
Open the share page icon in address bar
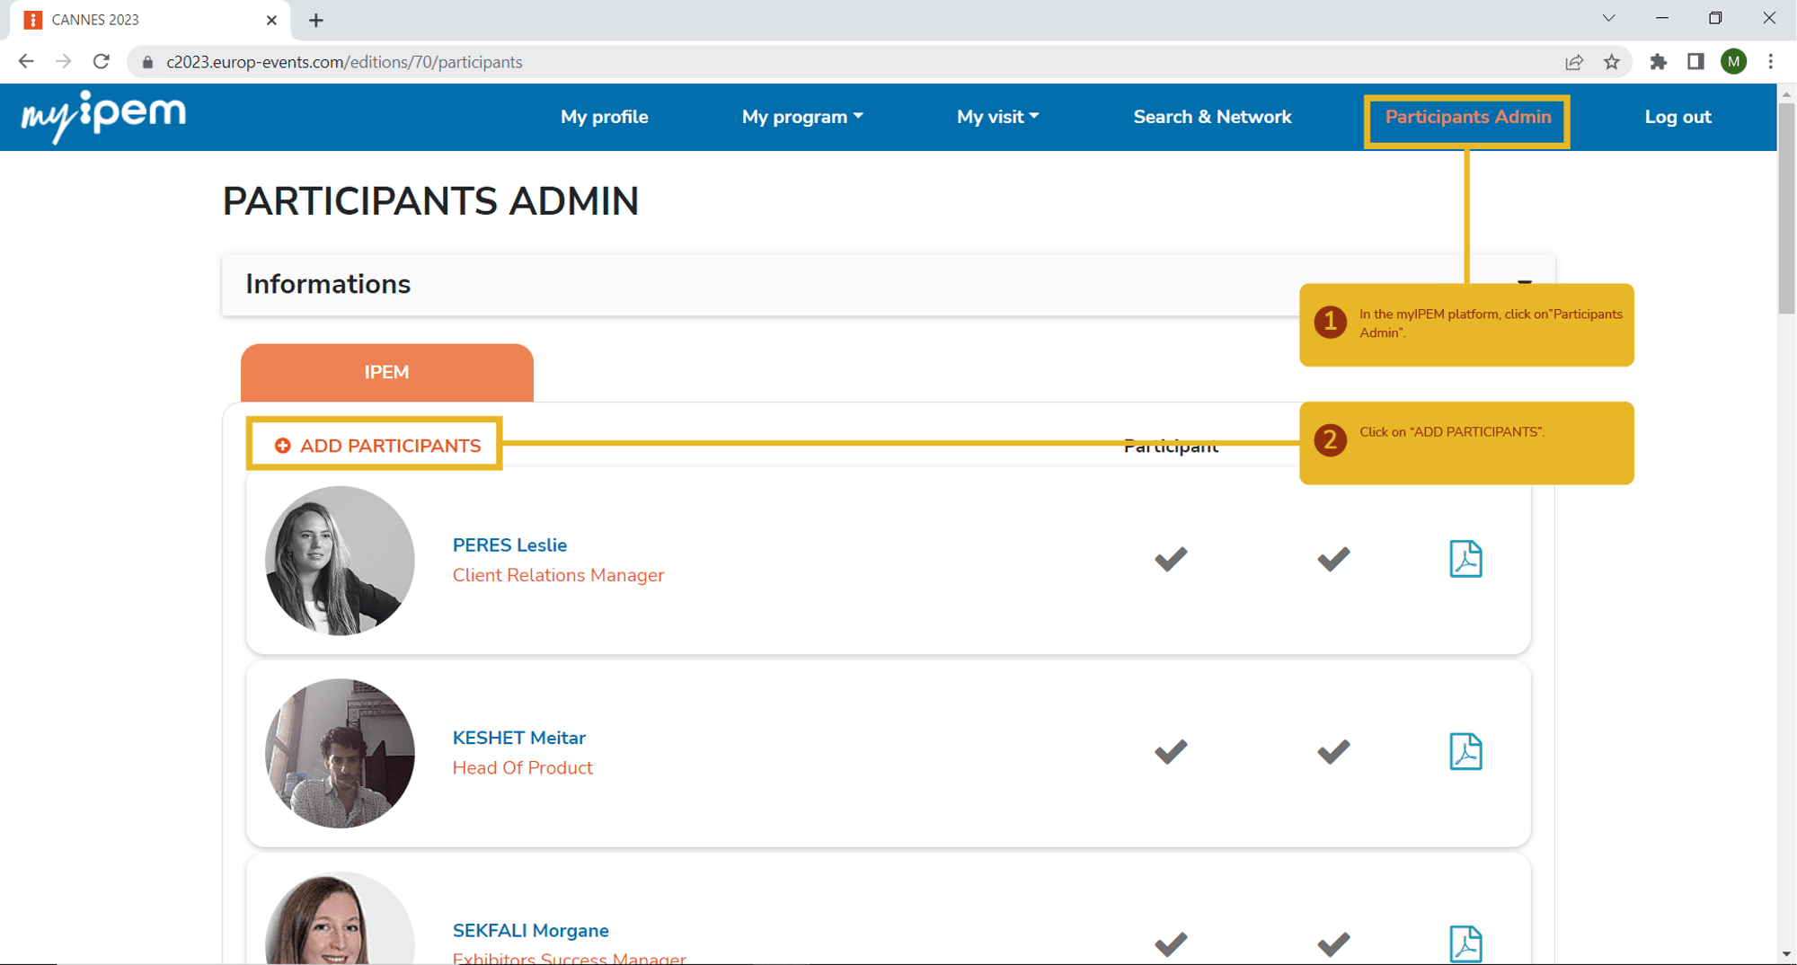pyautogui.click(x=1574, y=62)
